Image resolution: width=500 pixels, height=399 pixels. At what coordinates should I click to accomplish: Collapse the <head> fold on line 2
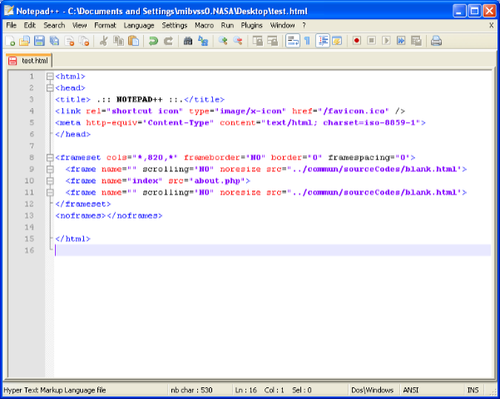tap(50, 88)
